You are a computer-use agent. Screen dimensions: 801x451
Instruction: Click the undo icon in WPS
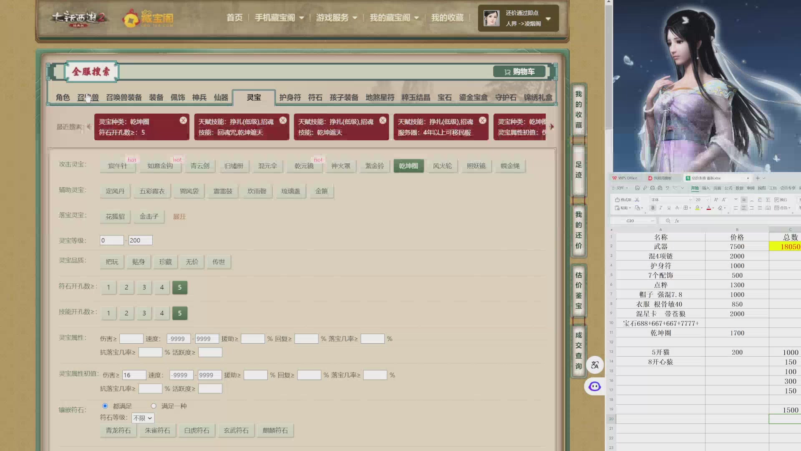pyautogui.click(x=667, y=188)
